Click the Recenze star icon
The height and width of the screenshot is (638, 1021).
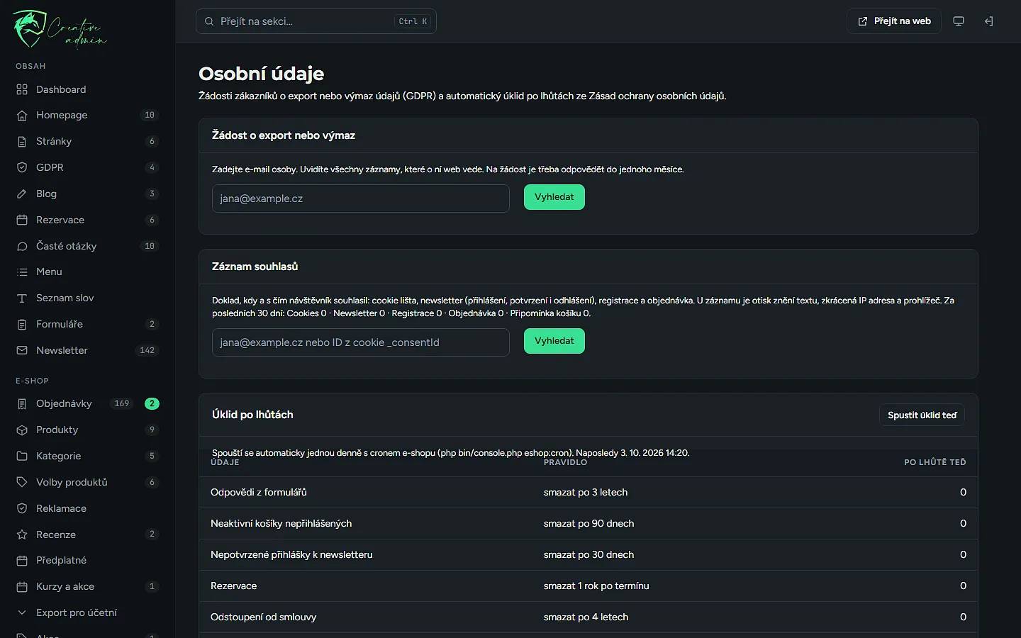[22, 535]
